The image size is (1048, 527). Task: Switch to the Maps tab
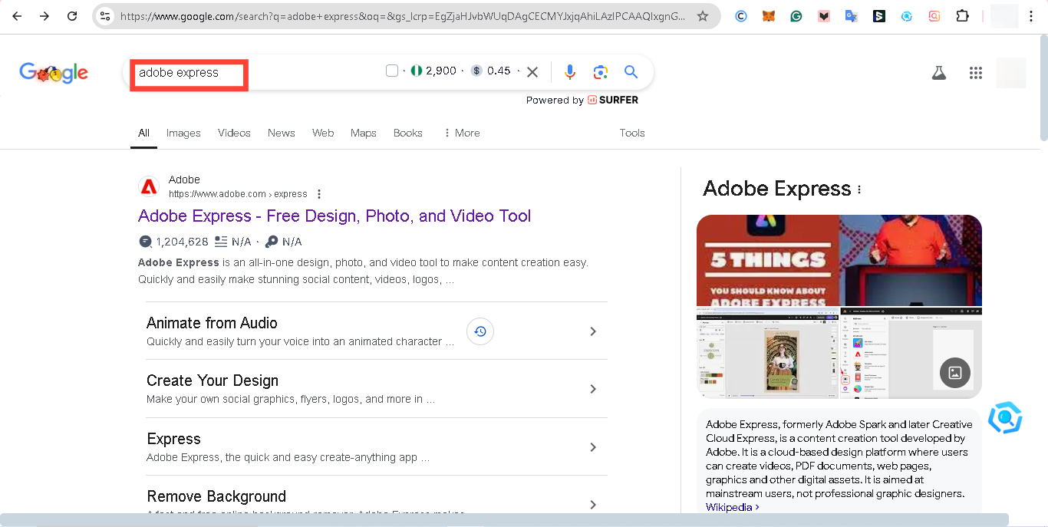[364, 133]
